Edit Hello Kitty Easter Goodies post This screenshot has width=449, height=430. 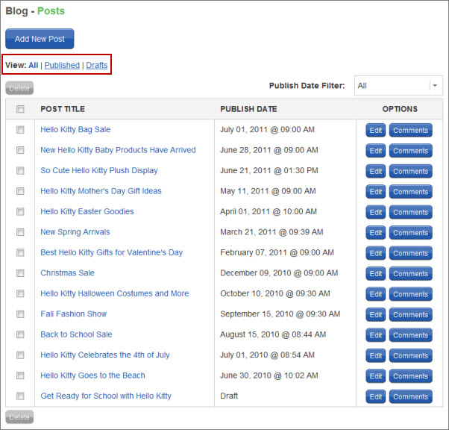point(376,213)
